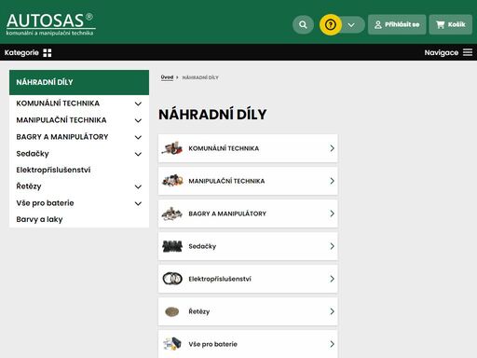Open Elektropříslušenství card label
This screenshot has width=477, height=358.
[x=220, y=279]
